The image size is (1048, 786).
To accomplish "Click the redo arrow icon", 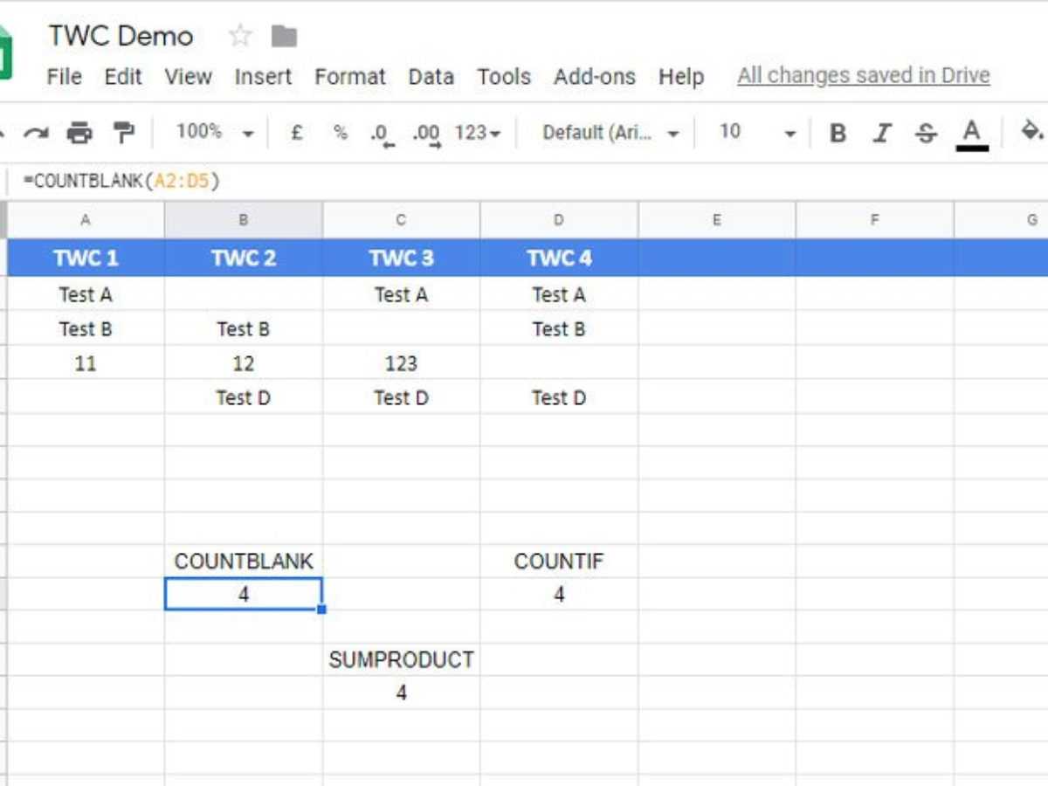I will [36, 133].
